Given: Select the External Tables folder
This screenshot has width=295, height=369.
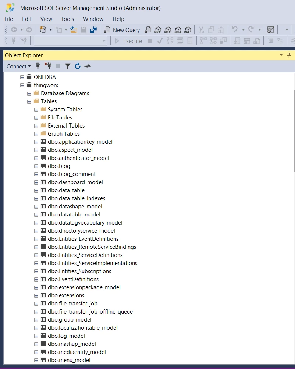Looking at the screenshot, I should click(66, 126).
